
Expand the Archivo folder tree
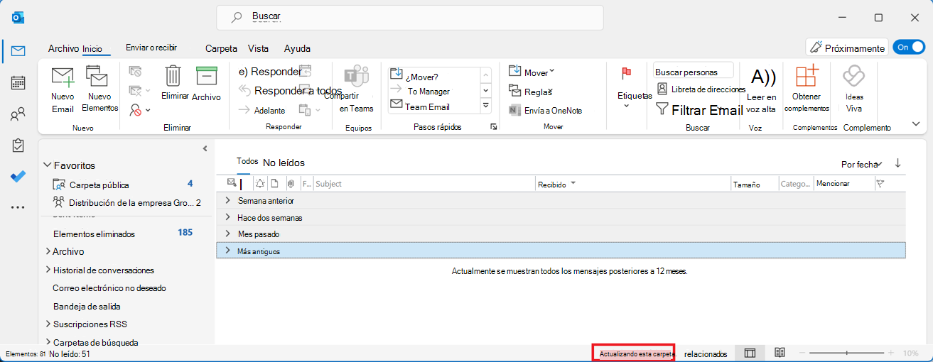[x=48, y=251]
